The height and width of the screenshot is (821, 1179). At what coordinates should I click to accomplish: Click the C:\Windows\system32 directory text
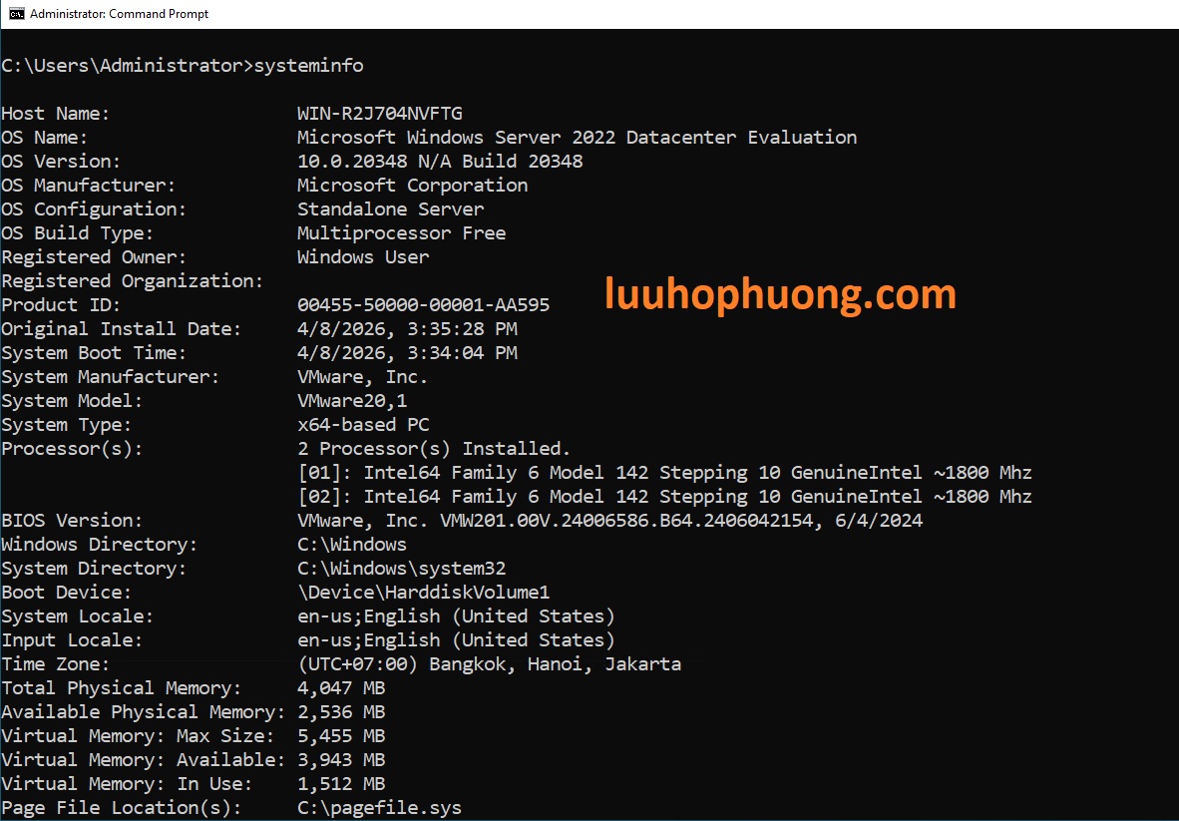[x=401, y=569]
